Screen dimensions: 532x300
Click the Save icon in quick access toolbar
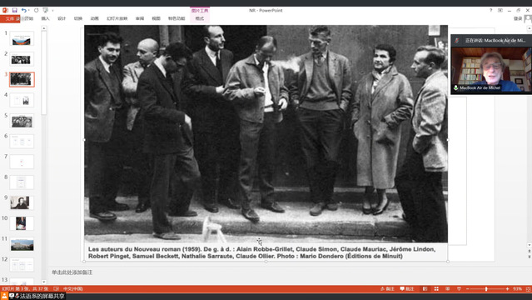tap(14, 11)
